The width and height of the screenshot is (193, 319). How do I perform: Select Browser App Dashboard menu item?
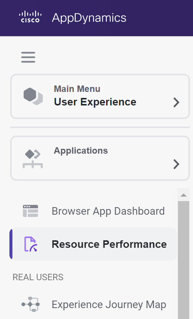94,211
